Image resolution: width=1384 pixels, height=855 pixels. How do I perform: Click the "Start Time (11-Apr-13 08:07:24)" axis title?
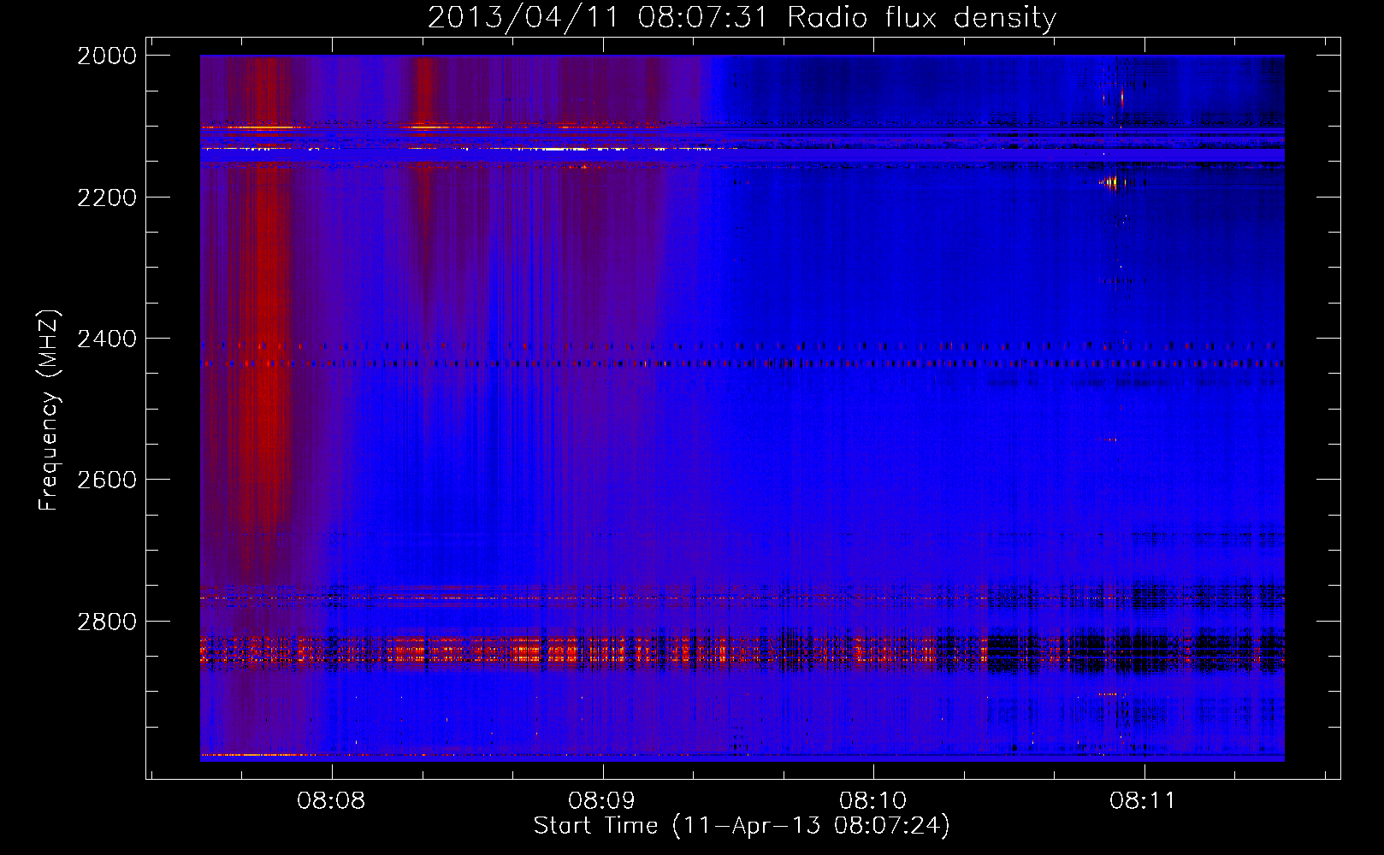(742, 826)
